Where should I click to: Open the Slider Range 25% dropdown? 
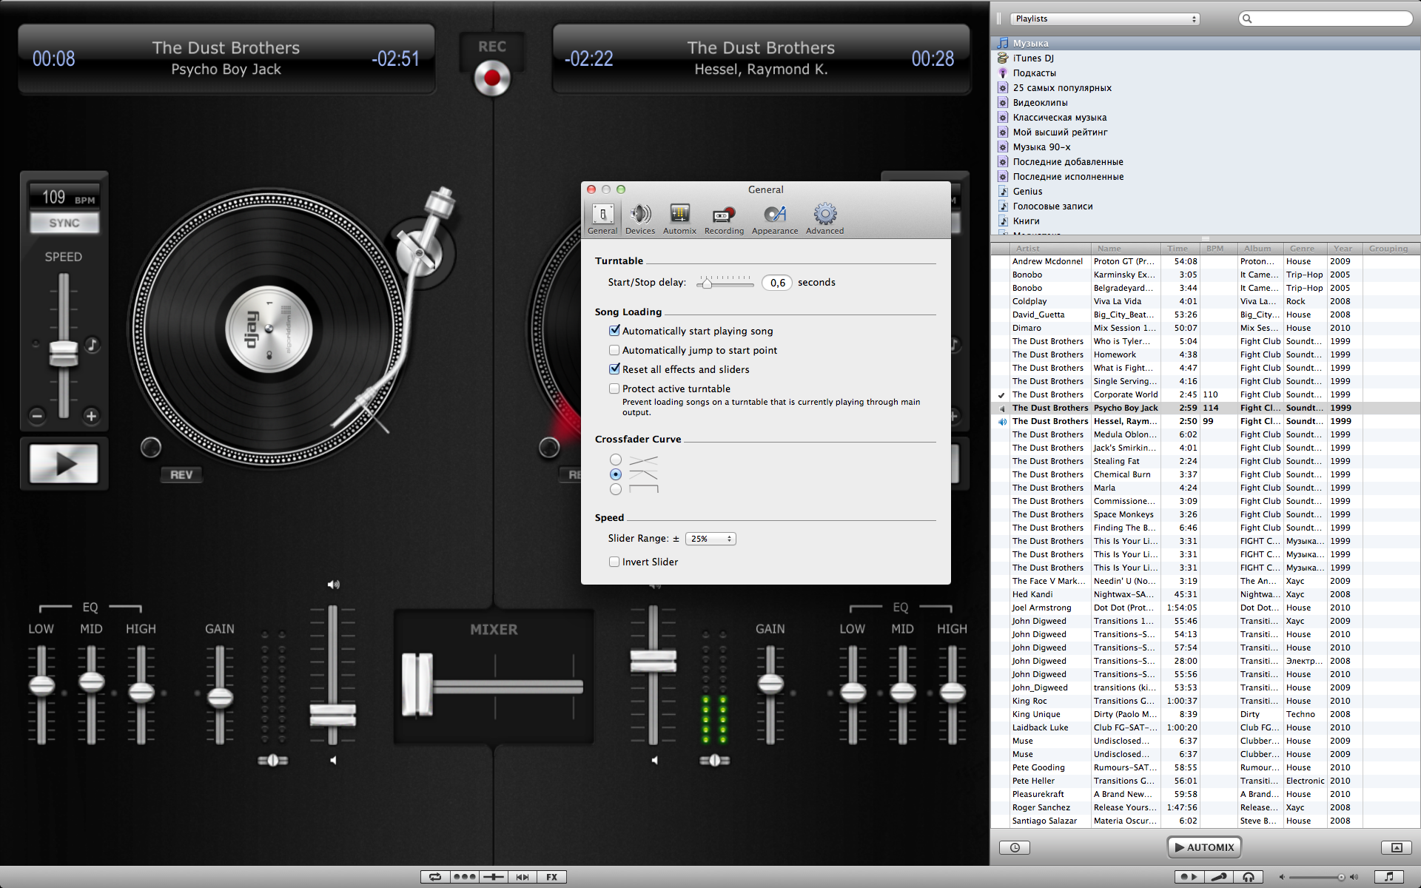[710, 539]
